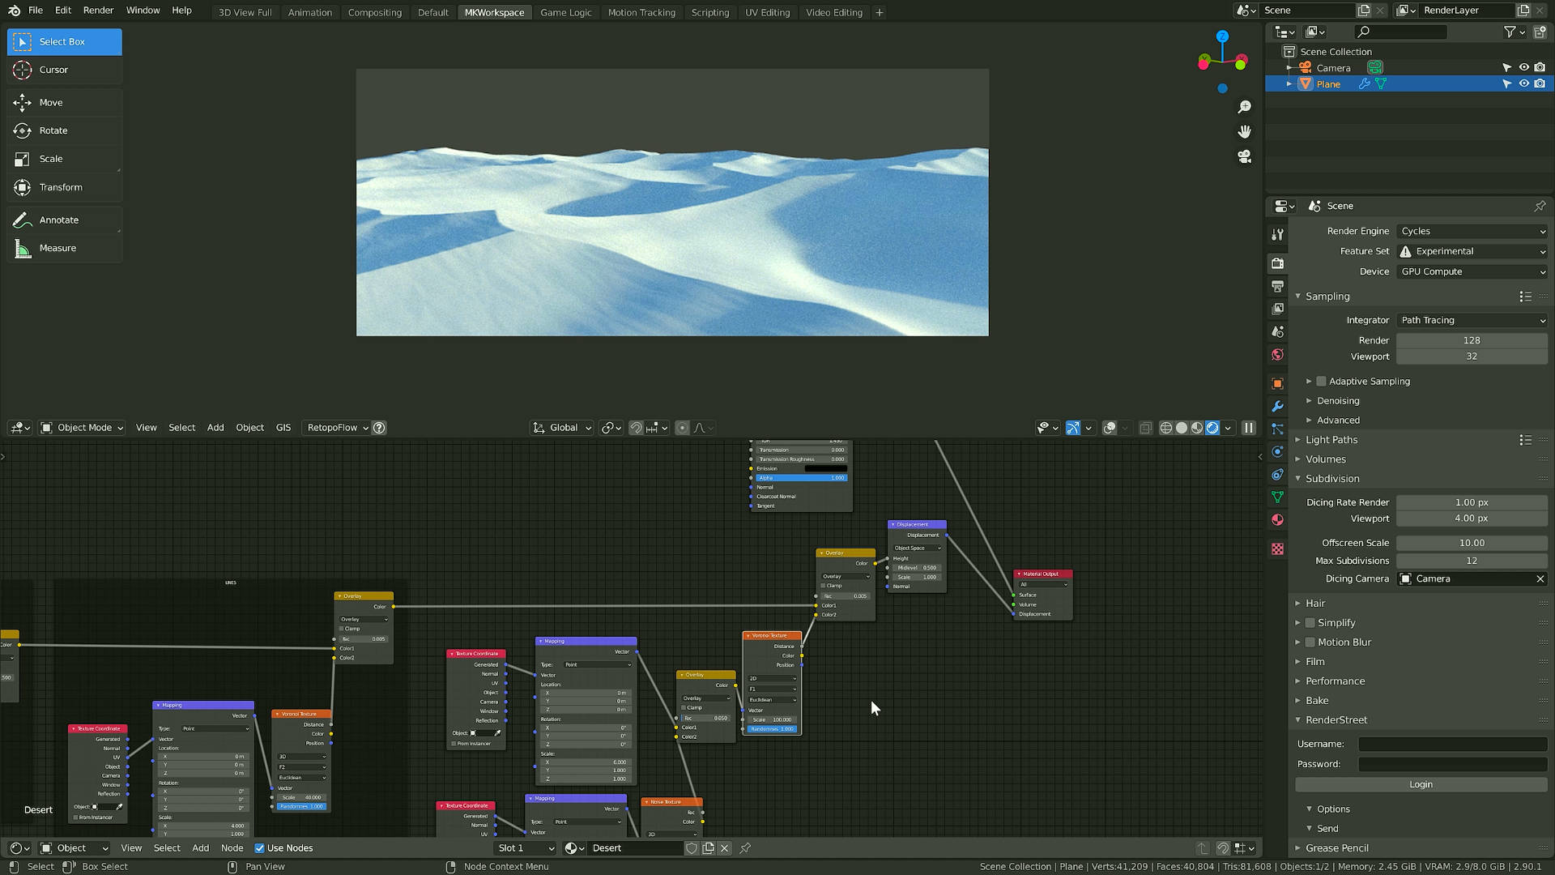This screenshot has width=1555, height=875.
Task: Toggle the Use Nodes checkbox
Action: 259,848
